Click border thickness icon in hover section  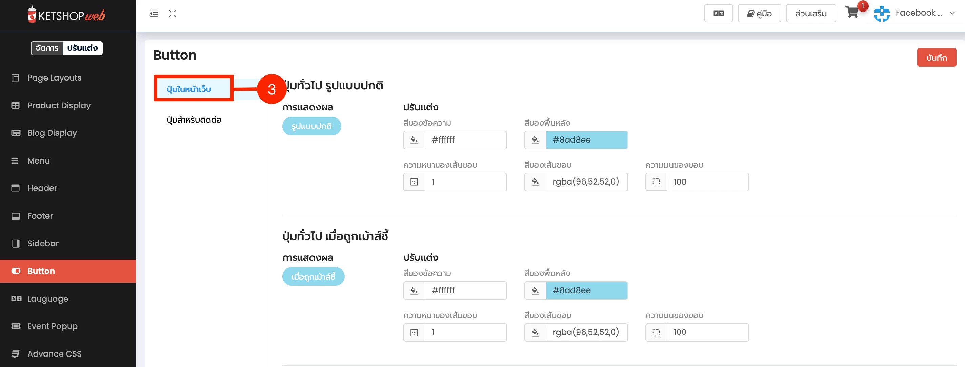pos(414,332)
